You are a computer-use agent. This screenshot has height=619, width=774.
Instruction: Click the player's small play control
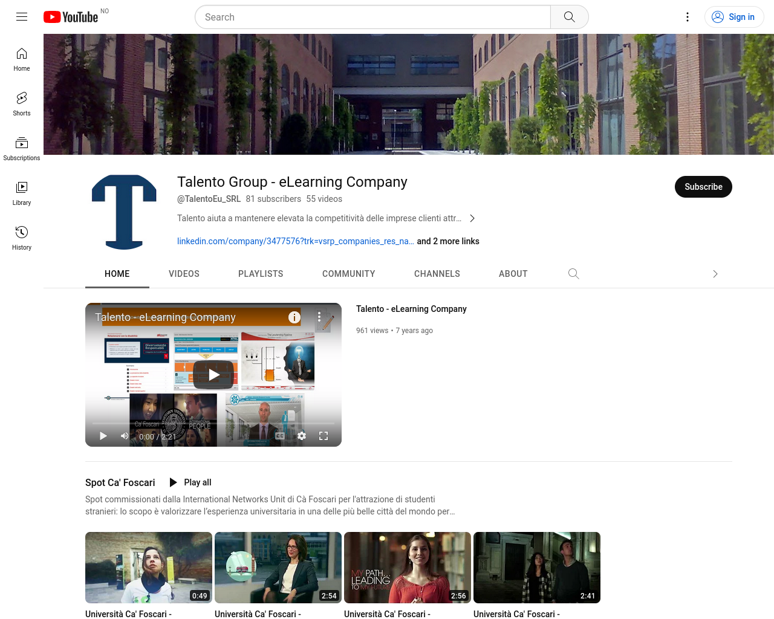coord(103,436)
